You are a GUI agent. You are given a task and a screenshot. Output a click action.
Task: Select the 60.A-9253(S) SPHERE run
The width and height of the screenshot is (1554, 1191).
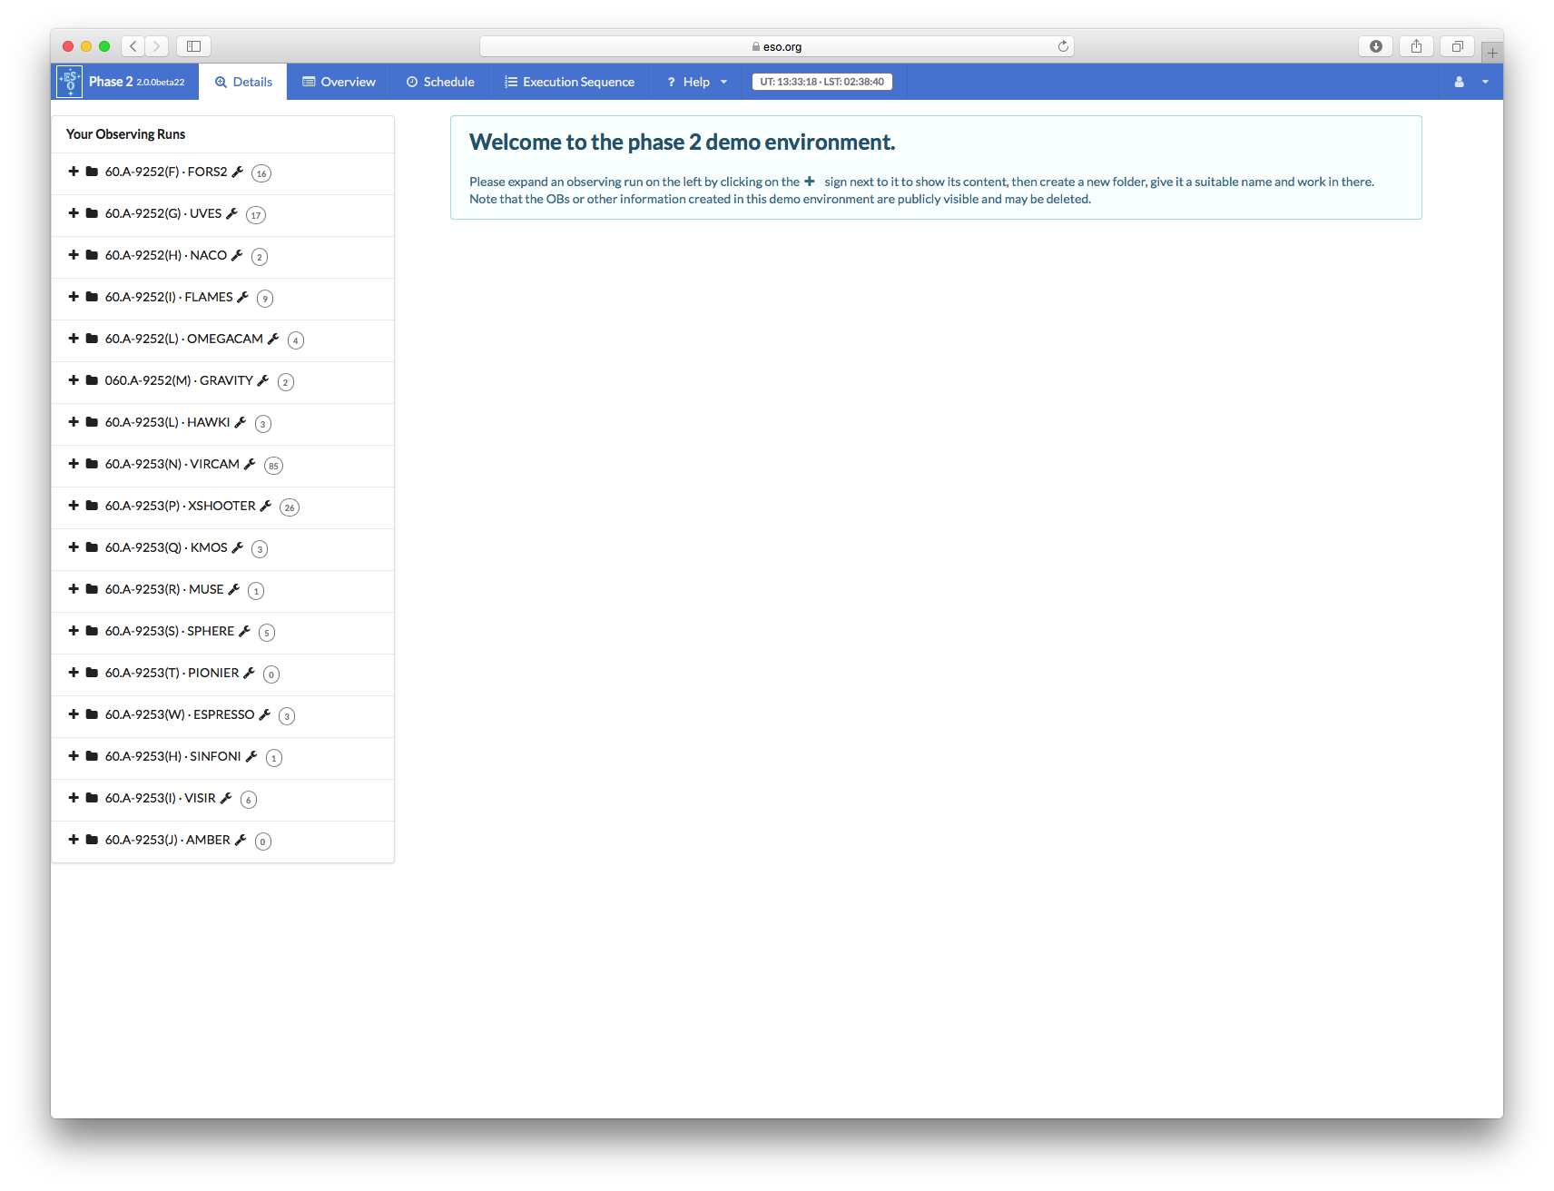(169, 631)
